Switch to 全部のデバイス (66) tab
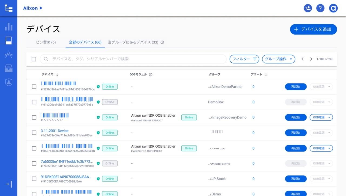Image resolution: width=346 pixels, height=196 pixels. [85, 42]
